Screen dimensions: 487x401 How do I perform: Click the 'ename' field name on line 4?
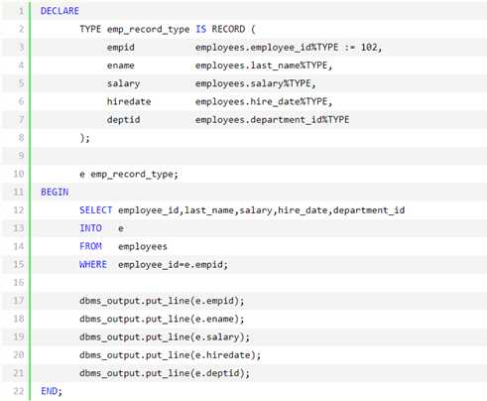pos(121,66)
